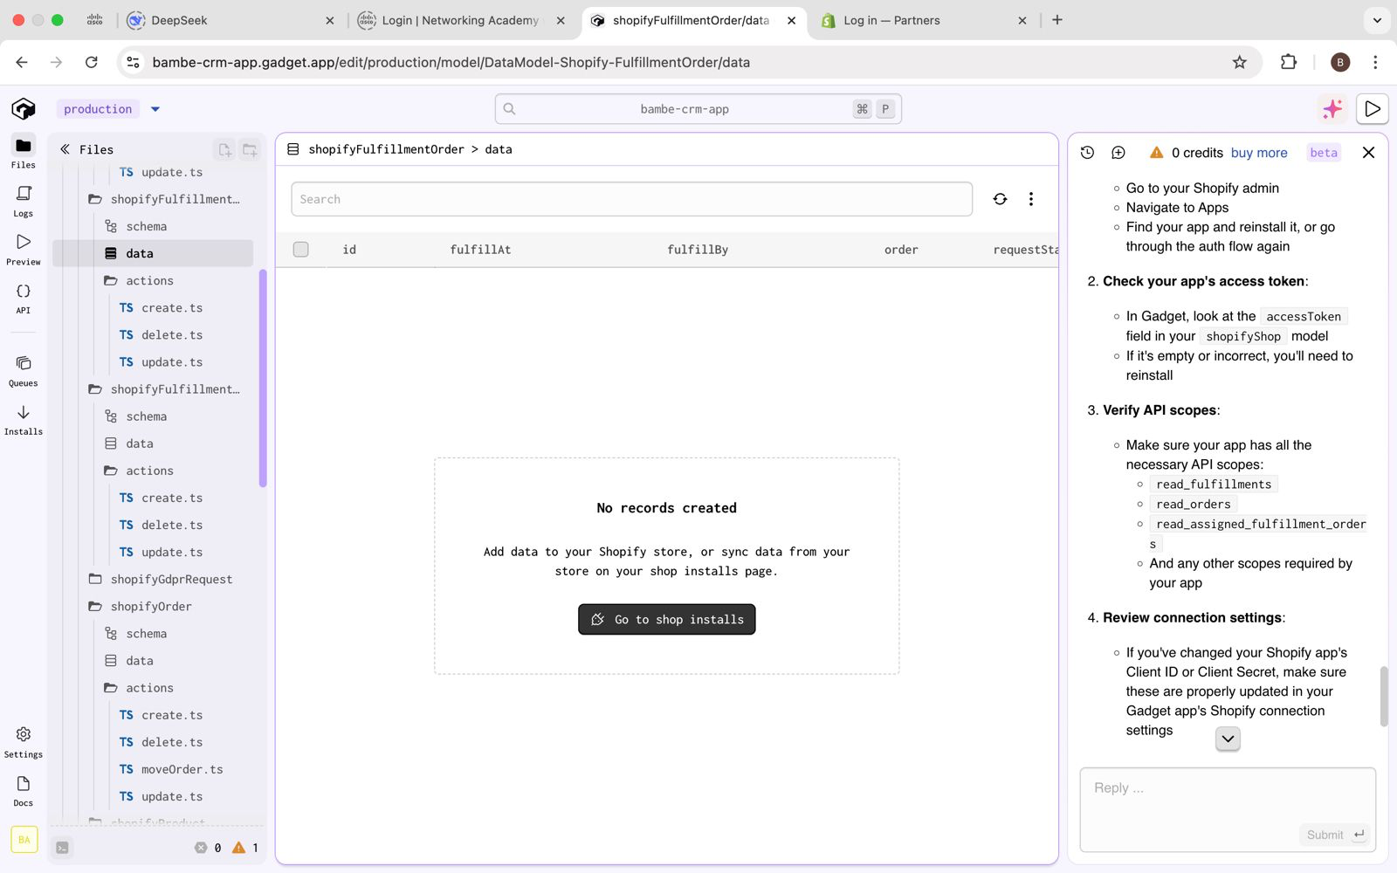This screenshot has height=873, width=1397.
Task: Open the Installs page from the sidebar
Action: [24, 419]
